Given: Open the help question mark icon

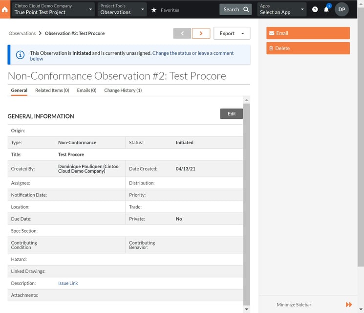Looking at the screenshot, I should pyautogui.click(x=315, y=9).
